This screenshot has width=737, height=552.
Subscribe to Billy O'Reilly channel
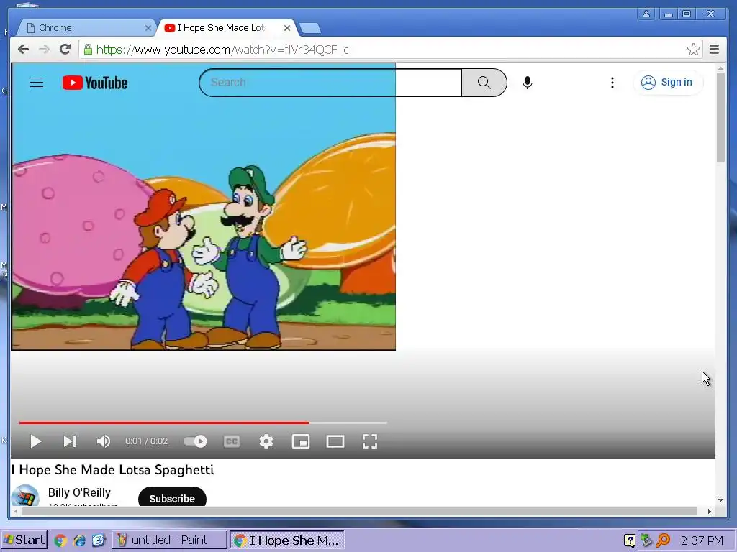[x=172, y=499]
